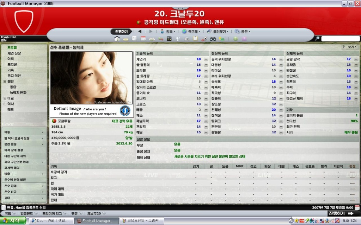
Task: Click the Portugal flag next to 포르투갈
Action: (54, 121)
